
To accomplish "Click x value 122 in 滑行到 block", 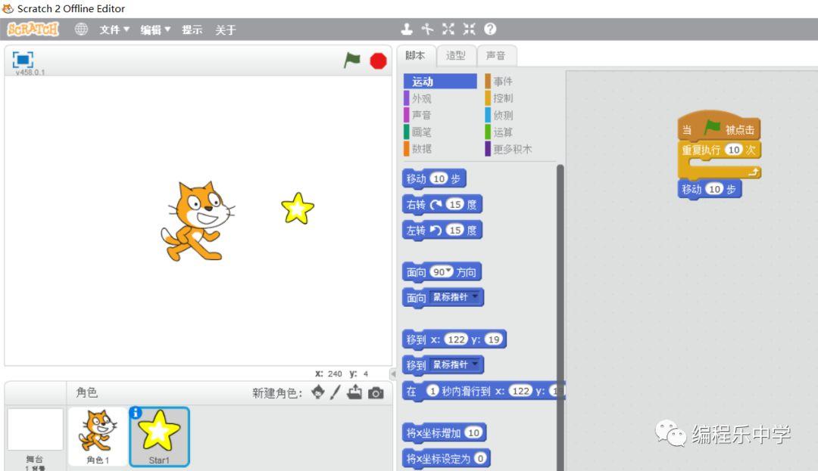I will [520, 391].
